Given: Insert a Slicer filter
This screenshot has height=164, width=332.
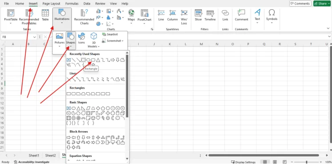Looking at the screenshot, I should click(198, 15).
